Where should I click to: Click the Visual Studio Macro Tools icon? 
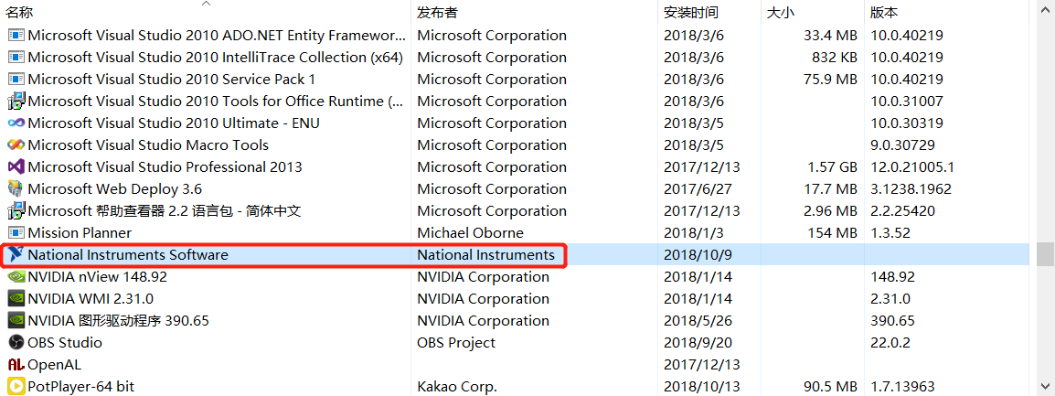click(x=16, y=145)
